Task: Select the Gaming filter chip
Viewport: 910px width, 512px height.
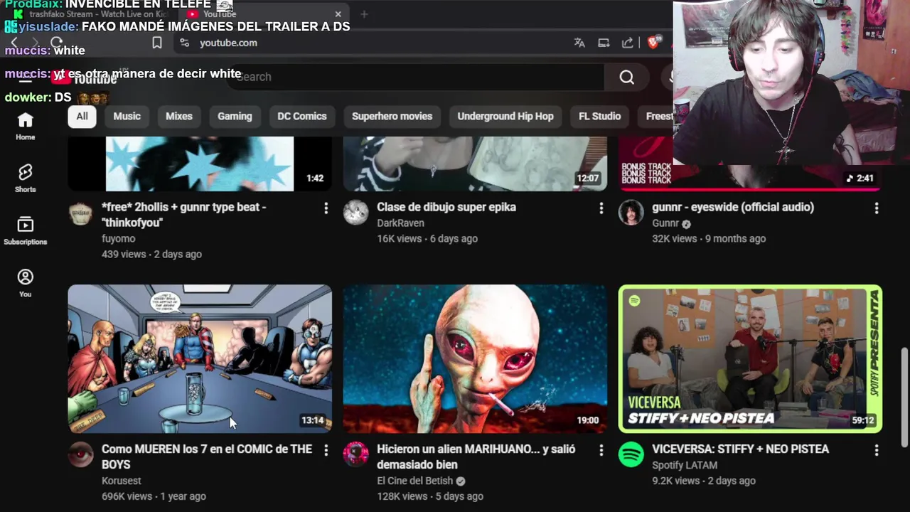Action: pos(235,116)
